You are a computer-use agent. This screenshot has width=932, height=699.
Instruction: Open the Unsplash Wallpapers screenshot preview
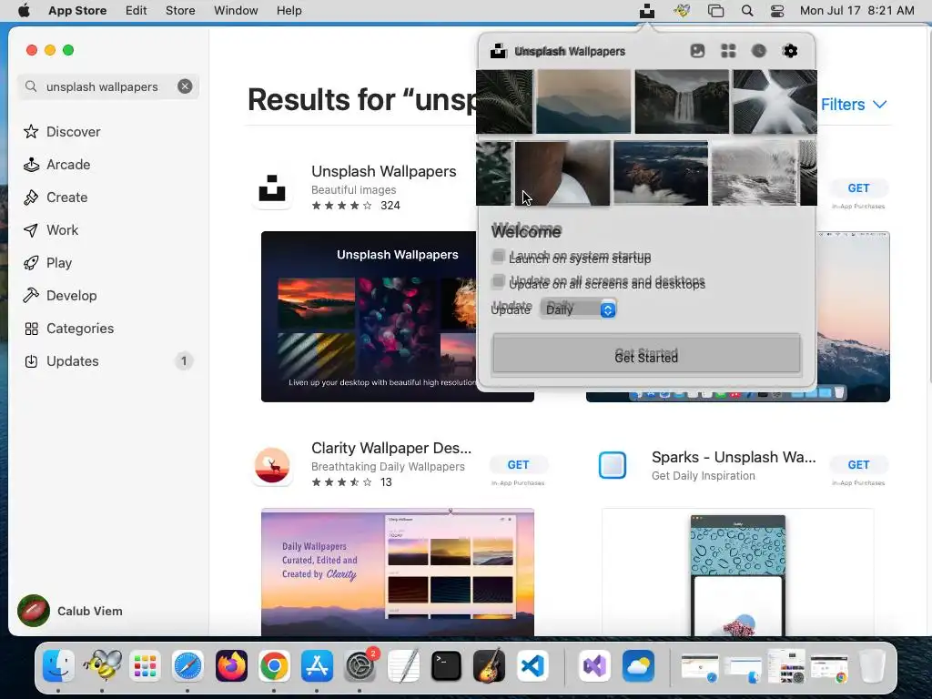[370, 317]
